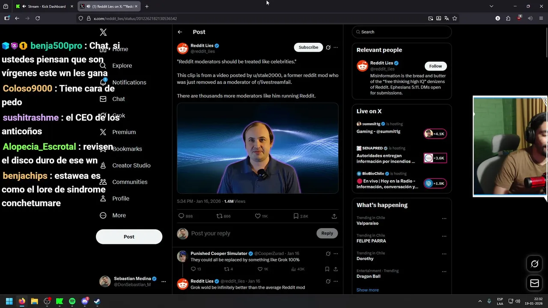
Task: Open Discord from the taskbar
Action: (85, 301)
